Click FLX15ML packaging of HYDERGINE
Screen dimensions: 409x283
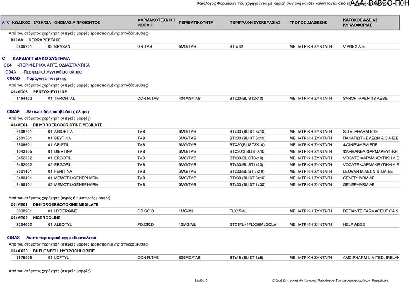click(x=238, y=211)
